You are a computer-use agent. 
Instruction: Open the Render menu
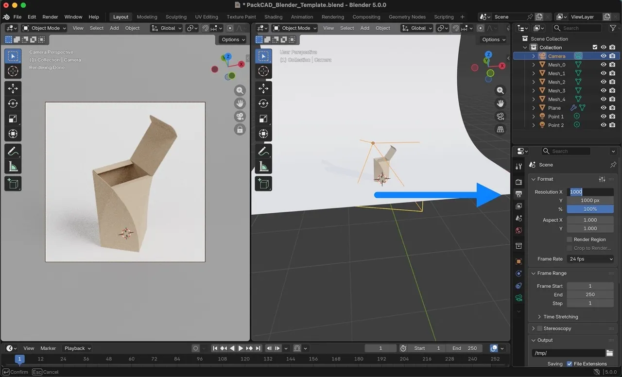[x=50, y=17]
